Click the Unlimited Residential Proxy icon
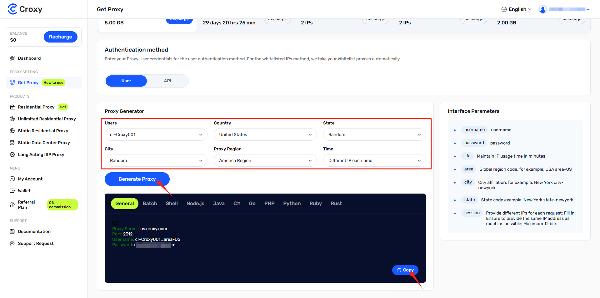600x298 pixels. (x=12, y=119)
